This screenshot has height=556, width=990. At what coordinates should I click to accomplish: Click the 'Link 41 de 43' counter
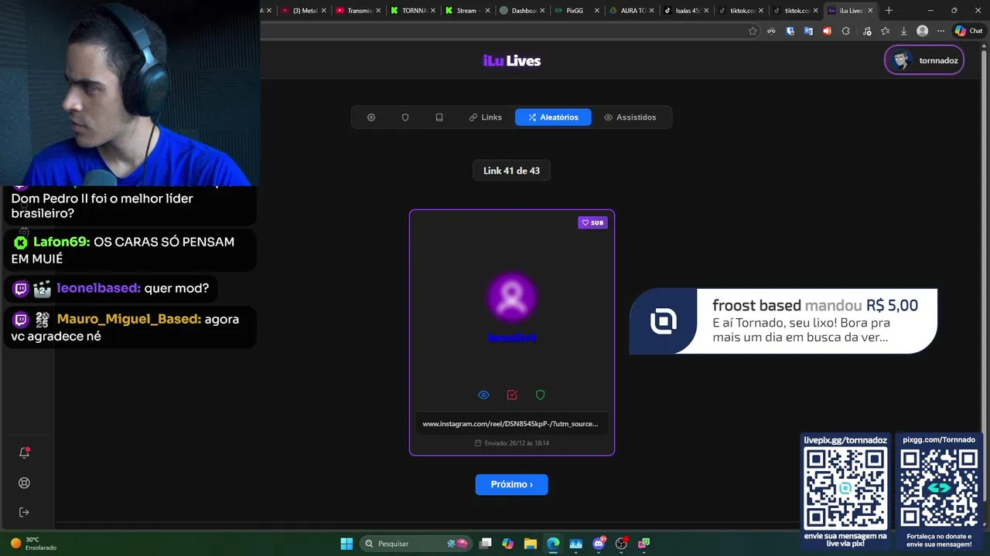click(x=511, y=171)
